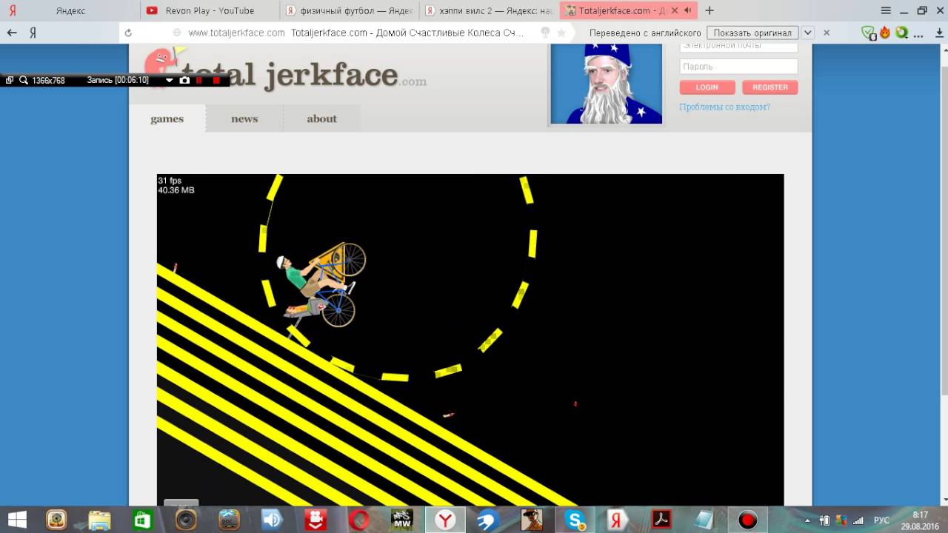This screenshot has width=948, height=533.
Task: Pause recording in the recorder overlay
Action: (199, 80)
